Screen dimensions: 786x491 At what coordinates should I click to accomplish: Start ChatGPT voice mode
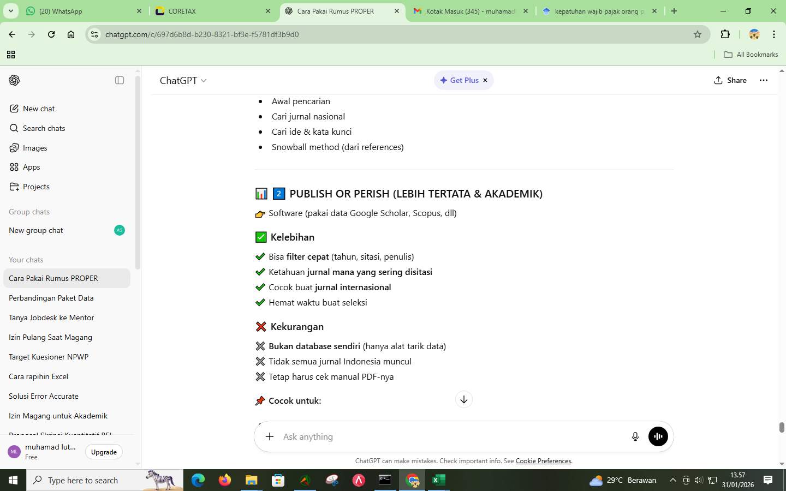[x=657, y=436]
